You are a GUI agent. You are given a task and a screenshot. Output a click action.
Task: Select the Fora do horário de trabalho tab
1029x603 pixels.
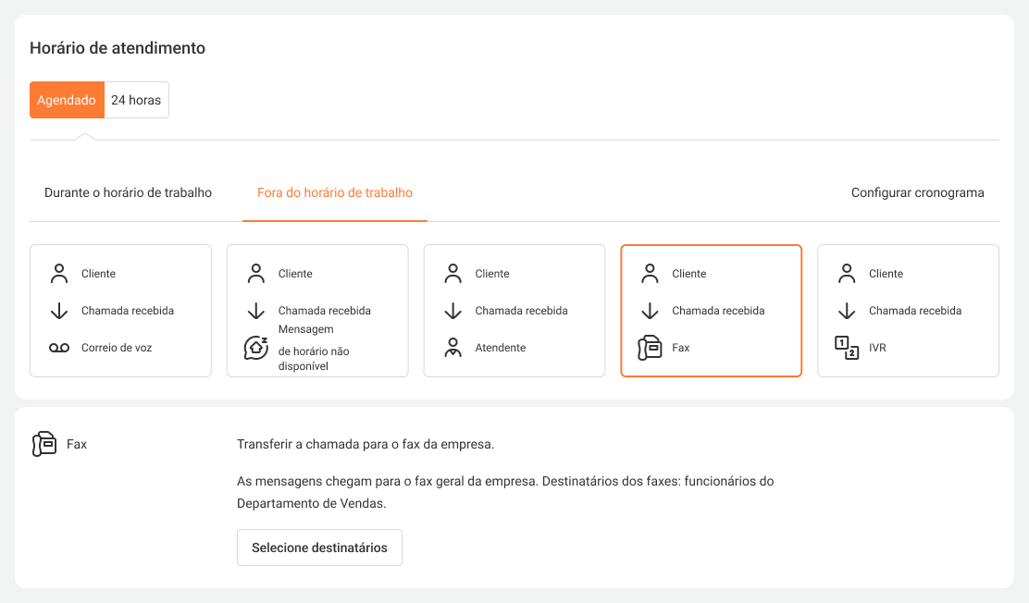(x=335, y=193)
